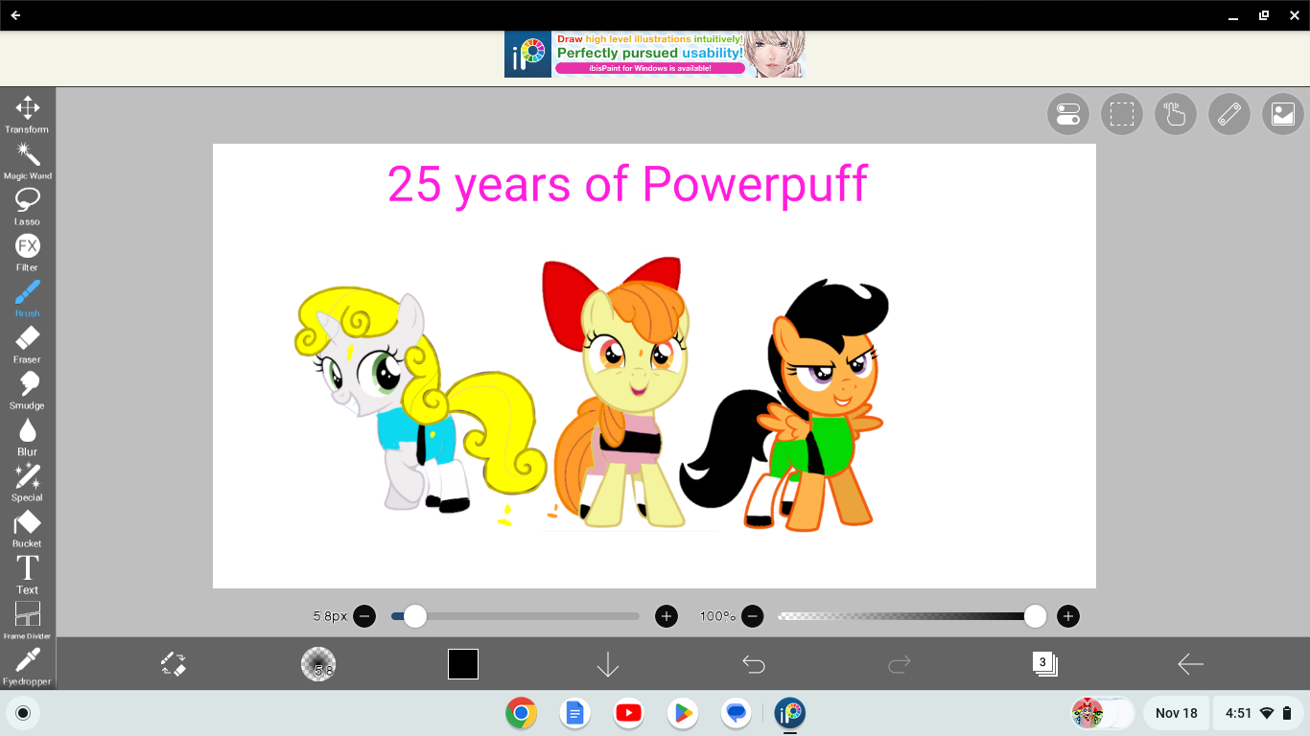Open YouTube from the shelf
Image resolution: width=1310 pixels, height=736 pixels.
pyautogui.click(x=628, y=713)
